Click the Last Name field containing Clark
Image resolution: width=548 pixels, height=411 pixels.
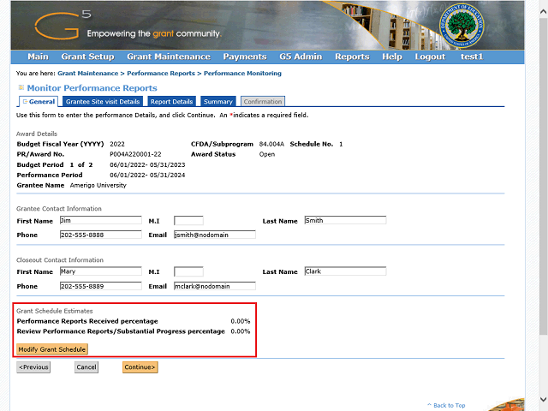tap(345, 271)
